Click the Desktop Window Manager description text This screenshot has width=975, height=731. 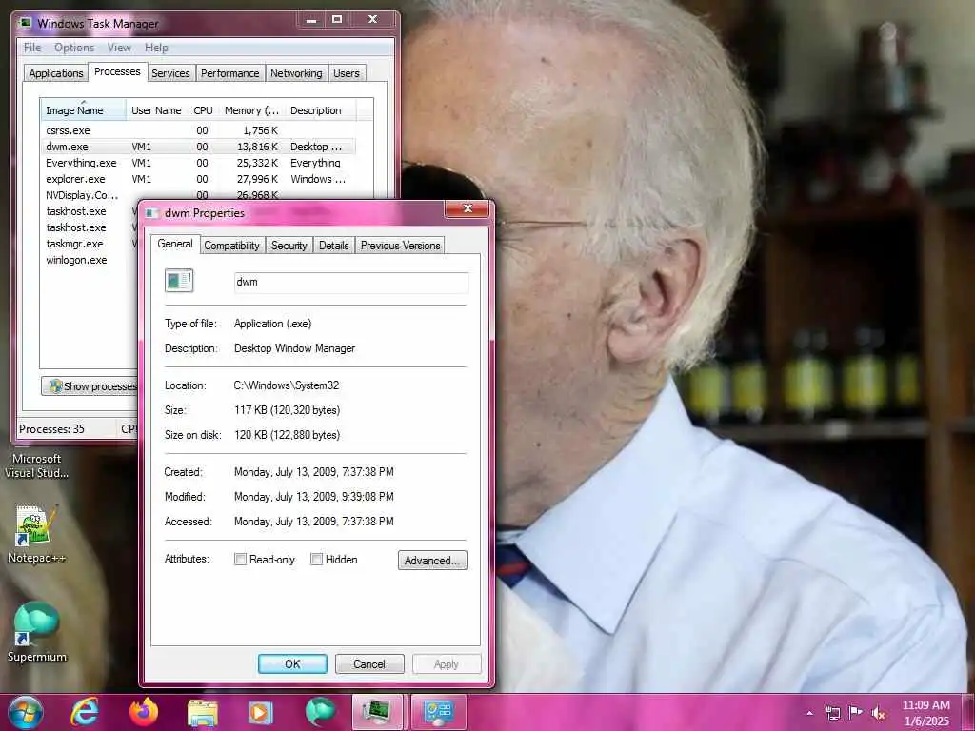295,348
